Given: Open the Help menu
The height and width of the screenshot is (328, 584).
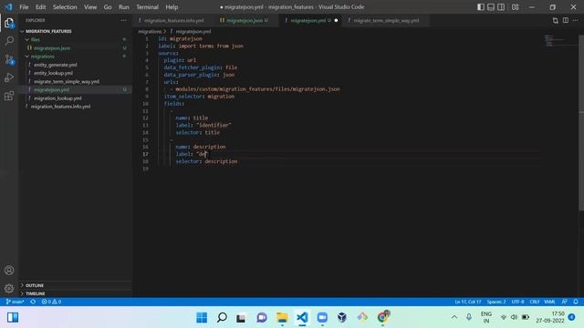Looking at the screenshot, I should click(172, 7).
